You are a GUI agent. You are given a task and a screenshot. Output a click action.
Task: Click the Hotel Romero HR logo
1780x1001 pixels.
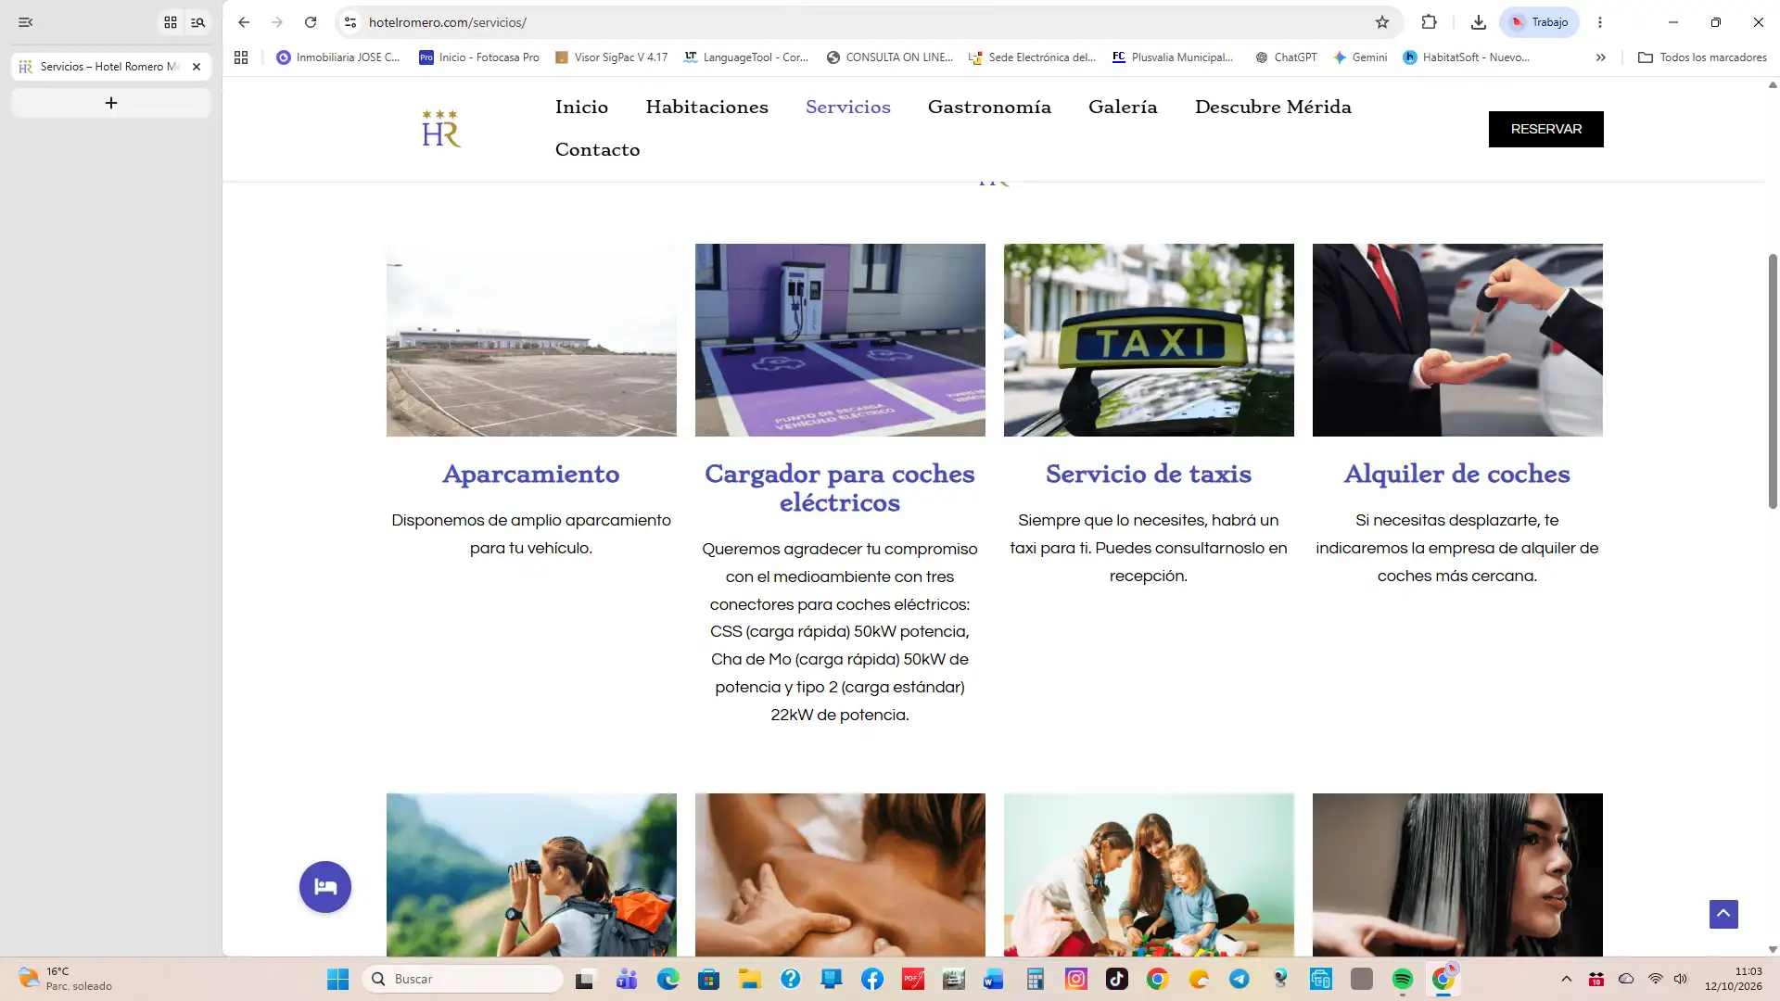[441, 129]
